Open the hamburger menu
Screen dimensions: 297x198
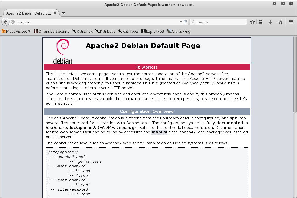click(291, 22)
